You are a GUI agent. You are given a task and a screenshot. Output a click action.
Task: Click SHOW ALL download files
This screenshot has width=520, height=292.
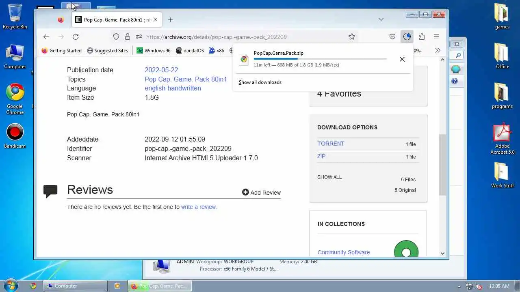click(x=329, y=177)
